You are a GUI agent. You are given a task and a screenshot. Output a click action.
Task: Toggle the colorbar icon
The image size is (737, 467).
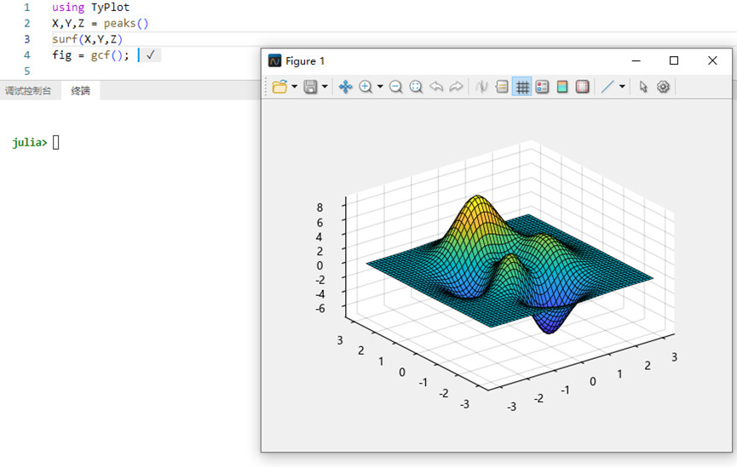click(x=562, y=87)
